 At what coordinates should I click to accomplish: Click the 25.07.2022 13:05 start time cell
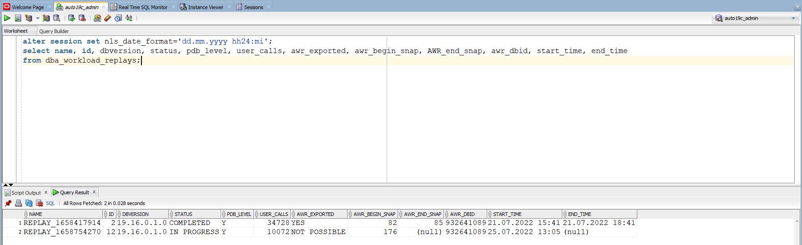[525, 232]
